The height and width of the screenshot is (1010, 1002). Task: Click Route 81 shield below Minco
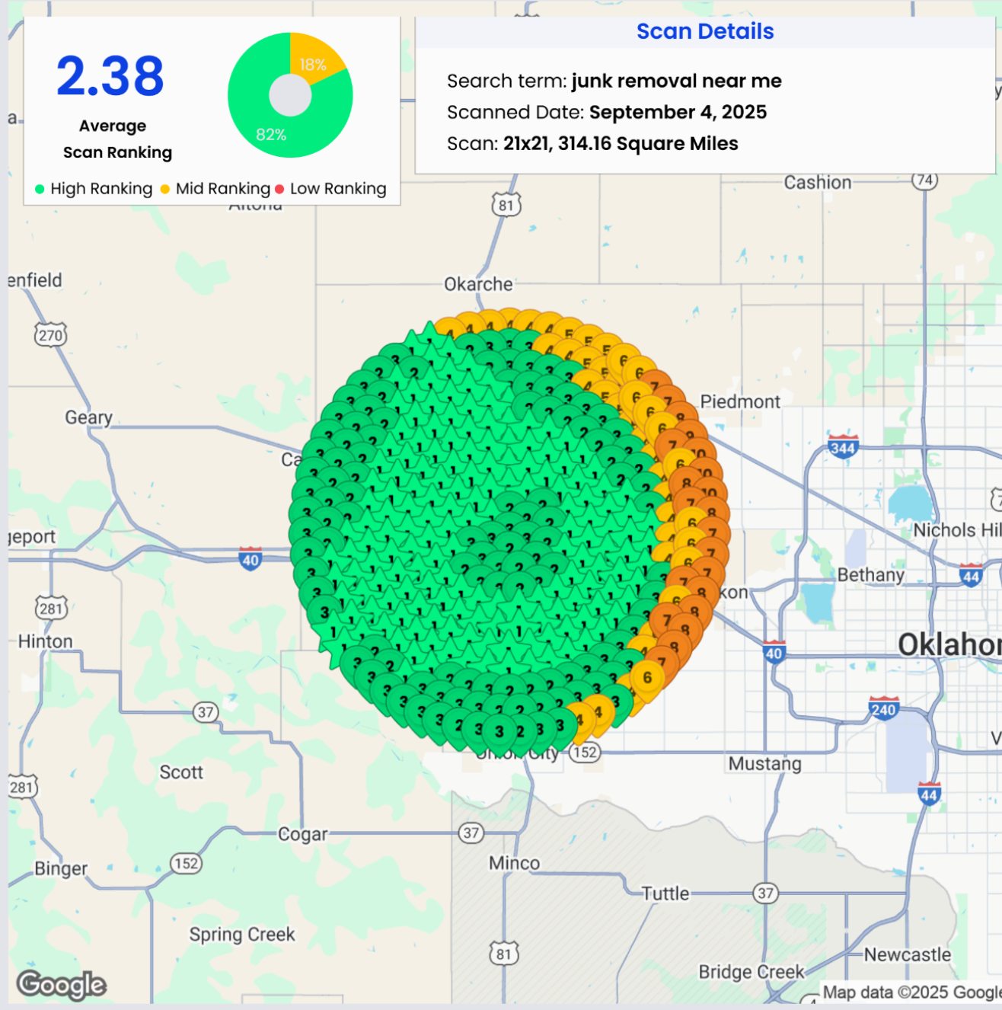pos(503,954)
